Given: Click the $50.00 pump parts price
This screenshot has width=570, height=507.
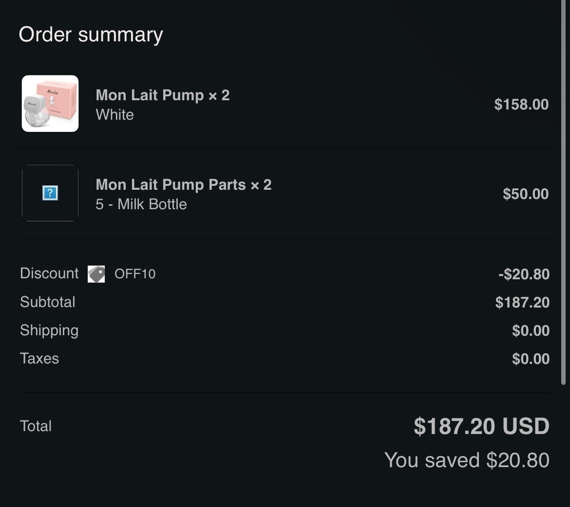Looking at the screenshot, I should pos(526,194).
